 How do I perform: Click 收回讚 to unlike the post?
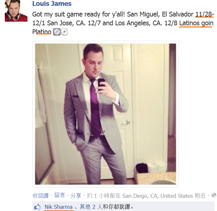point(41,196)
